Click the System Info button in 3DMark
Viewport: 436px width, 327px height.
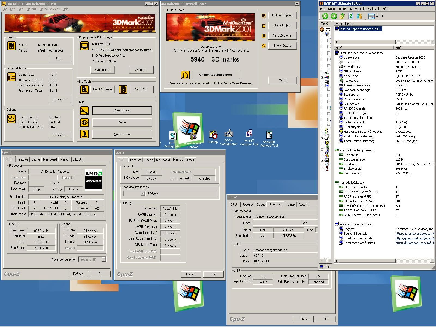[x=102, y=70]
